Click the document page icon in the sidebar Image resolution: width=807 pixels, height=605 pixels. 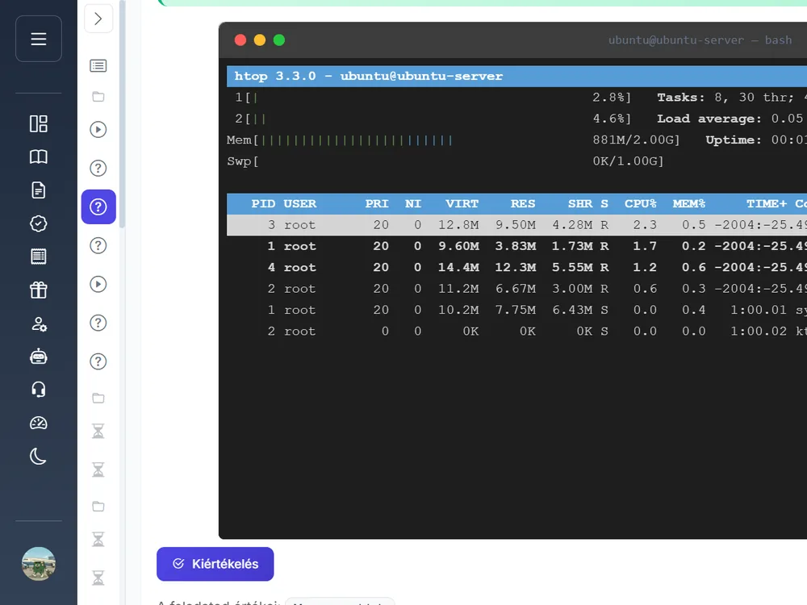point(39,190)
